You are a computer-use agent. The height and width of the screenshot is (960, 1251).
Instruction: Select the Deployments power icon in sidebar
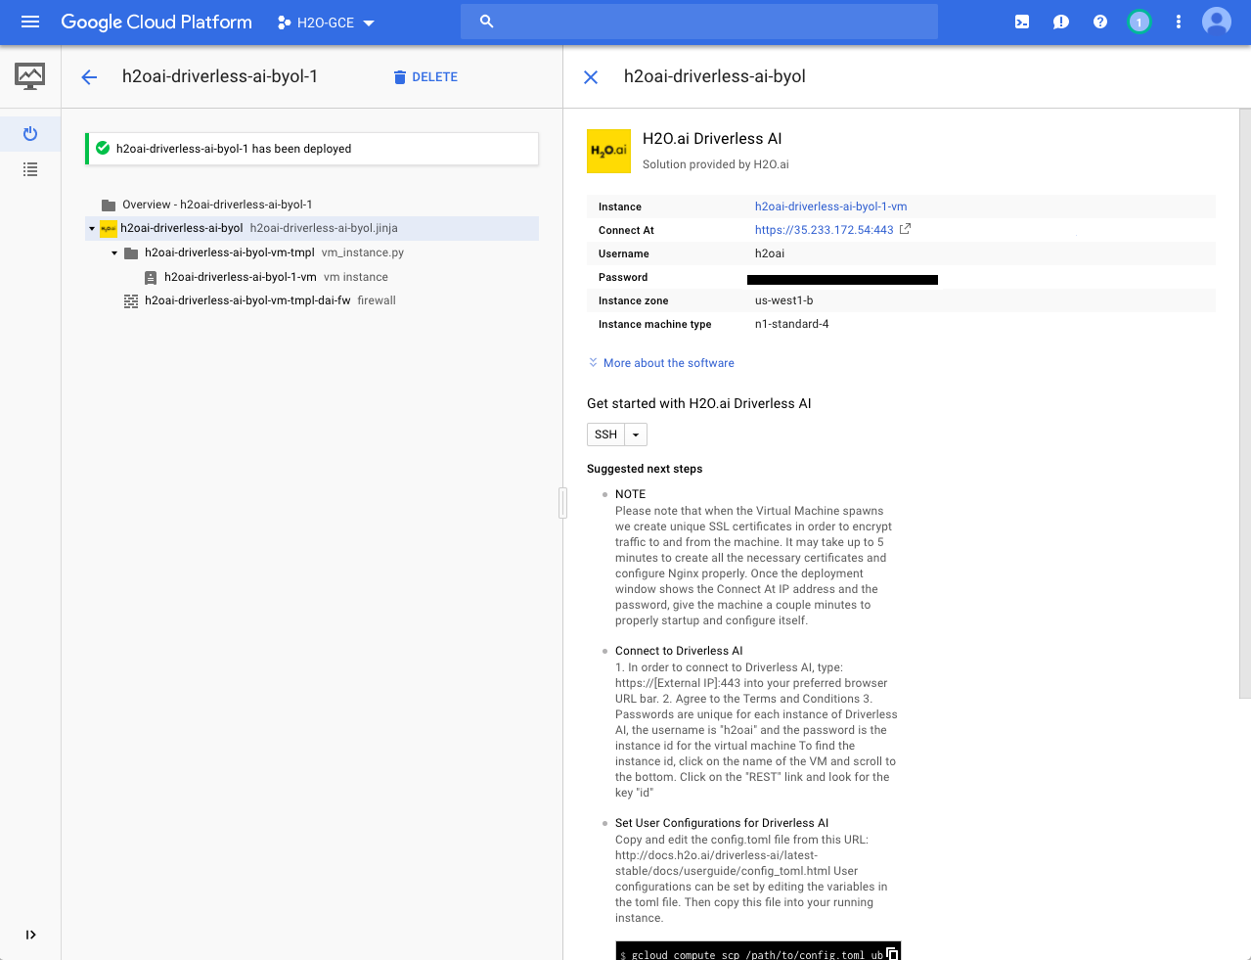(29, 134)
